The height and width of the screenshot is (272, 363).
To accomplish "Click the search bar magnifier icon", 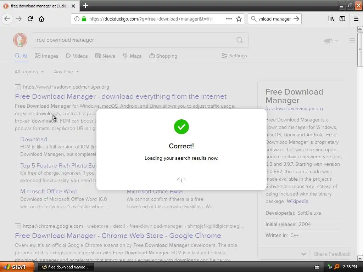I will [254, 19].
